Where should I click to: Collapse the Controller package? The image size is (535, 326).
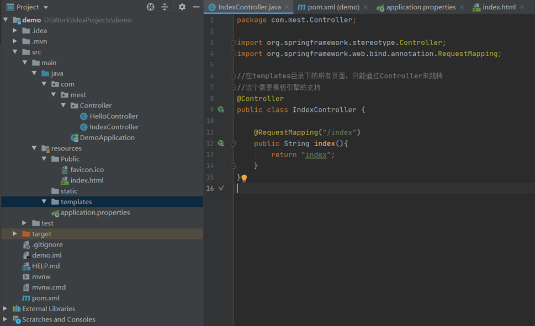tap(63, 105)
